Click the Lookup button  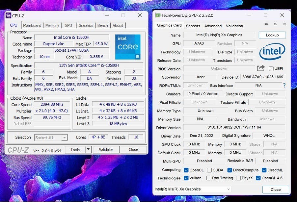[272, 35]
